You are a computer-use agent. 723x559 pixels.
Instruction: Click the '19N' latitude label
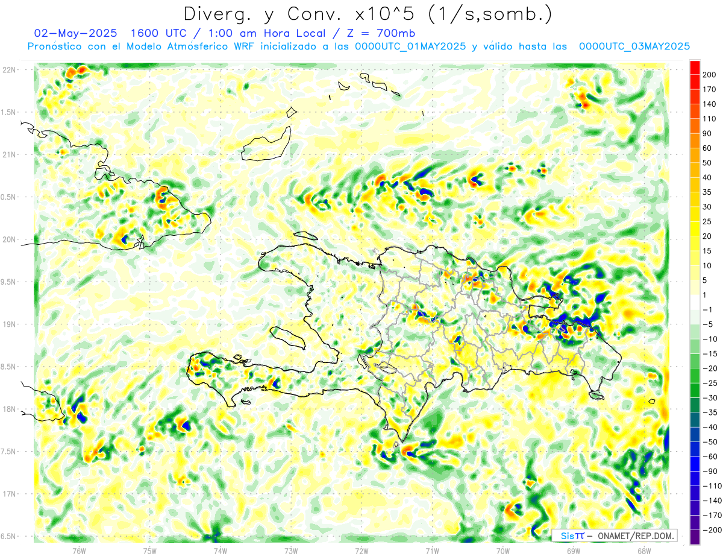(x=10, y=324)
